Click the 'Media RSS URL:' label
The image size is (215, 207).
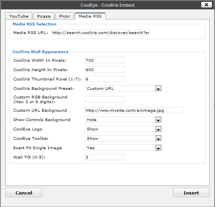tap(31, 33)
